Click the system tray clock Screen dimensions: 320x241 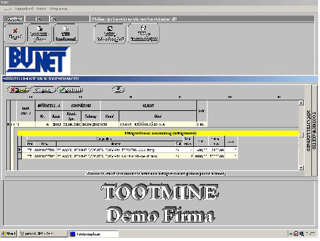[311, 234]
